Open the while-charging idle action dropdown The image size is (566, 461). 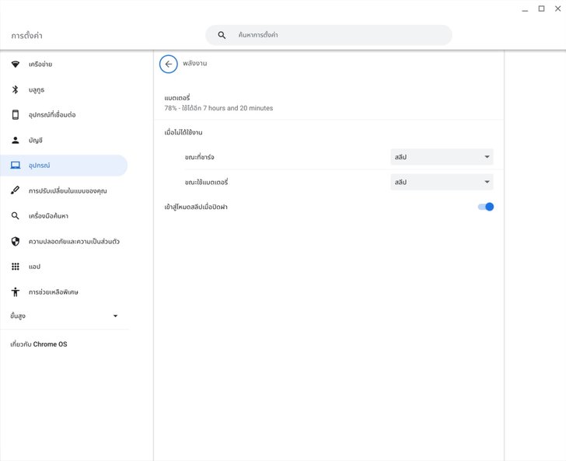pos(442,157)
